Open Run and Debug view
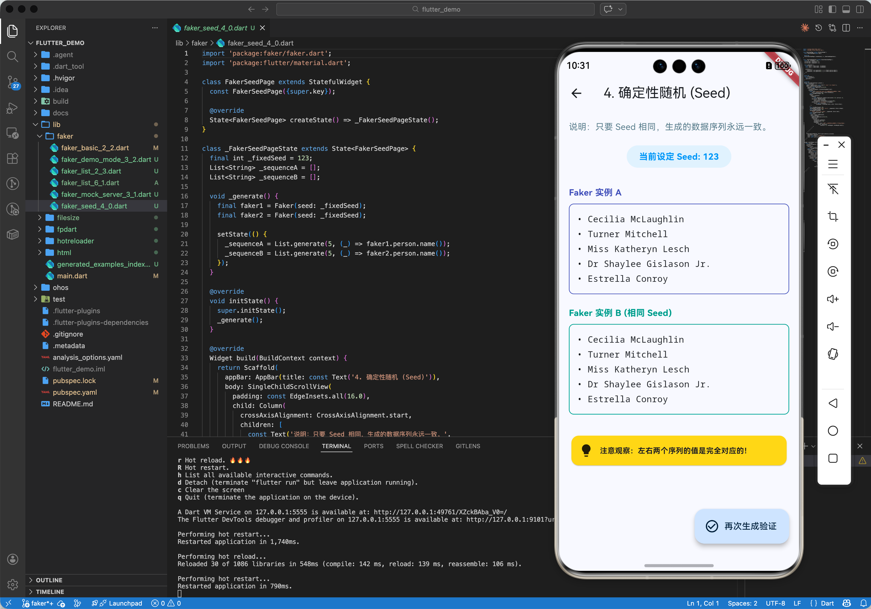The width and height of the screenshot is (871, 609). click(12, 108)
